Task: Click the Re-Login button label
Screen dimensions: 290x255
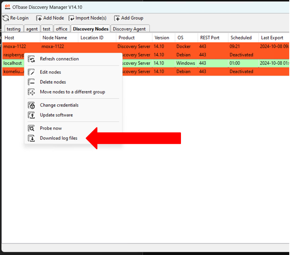Action: coord(19,18)
